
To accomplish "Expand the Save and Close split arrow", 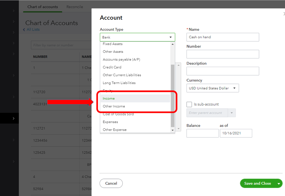I will pos(279,184).
